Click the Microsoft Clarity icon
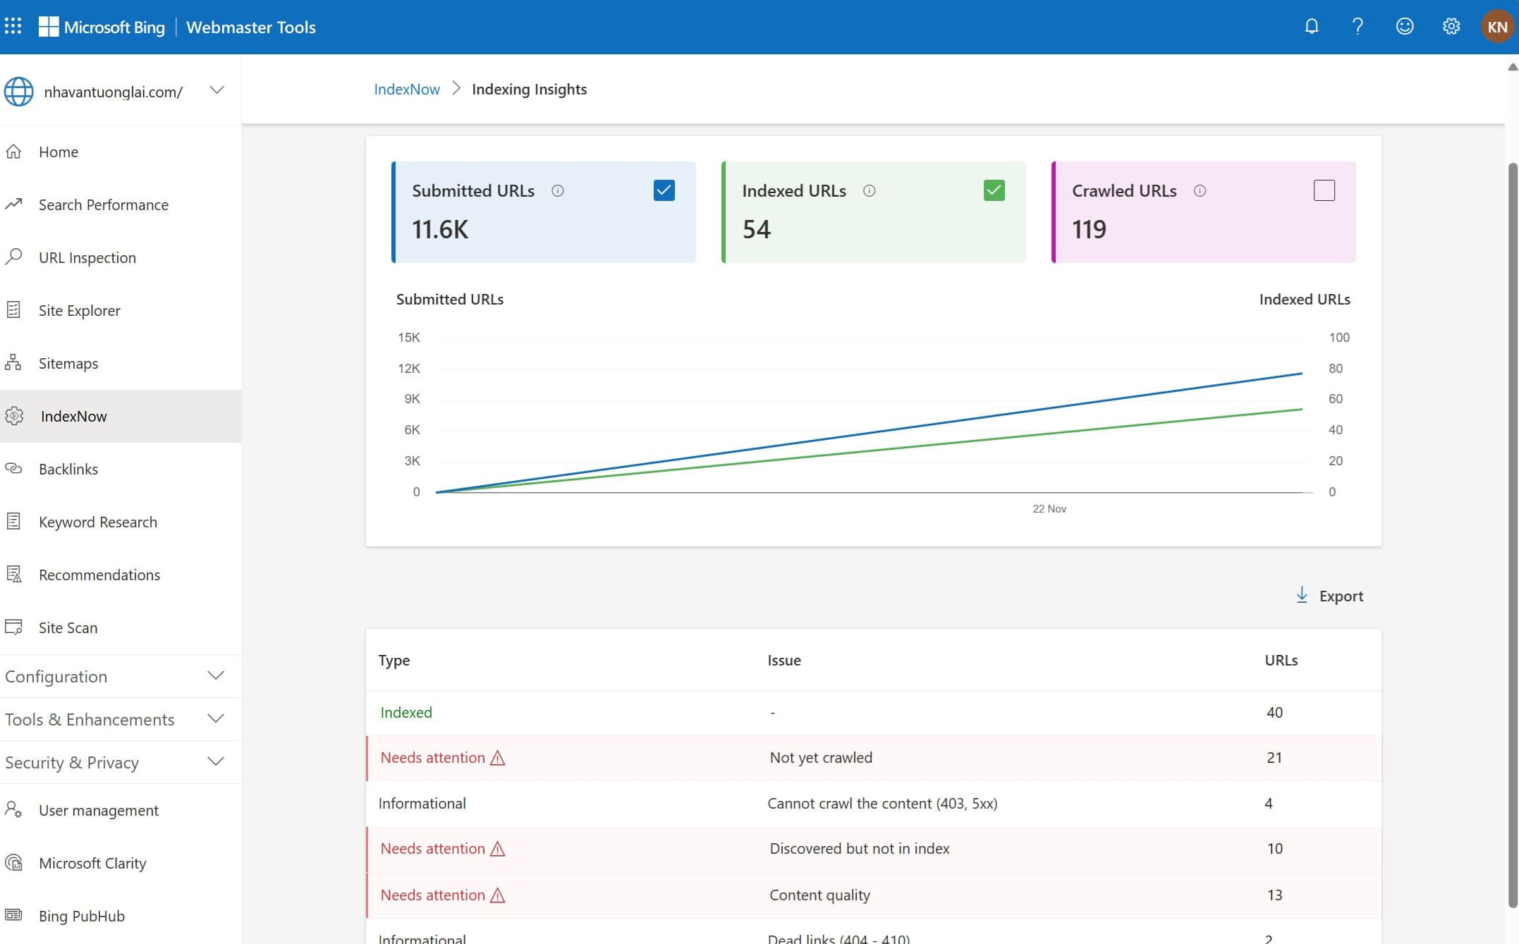The height and width of the screenshot is (944, 1519). tap(13, 862)
